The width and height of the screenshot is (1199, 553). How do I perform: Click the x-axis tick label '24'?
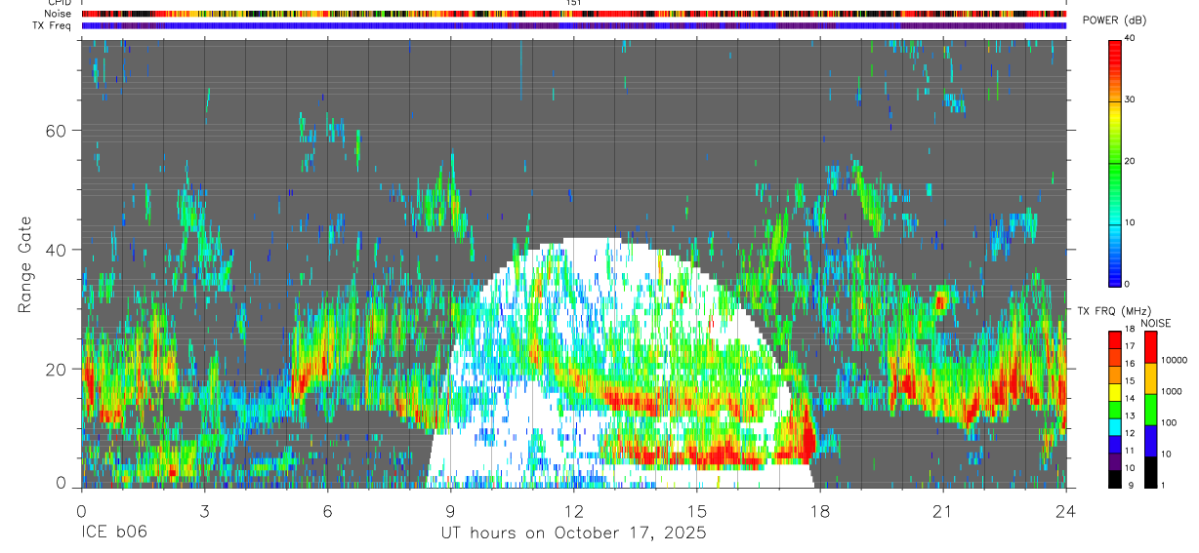tap(1065, 510)
